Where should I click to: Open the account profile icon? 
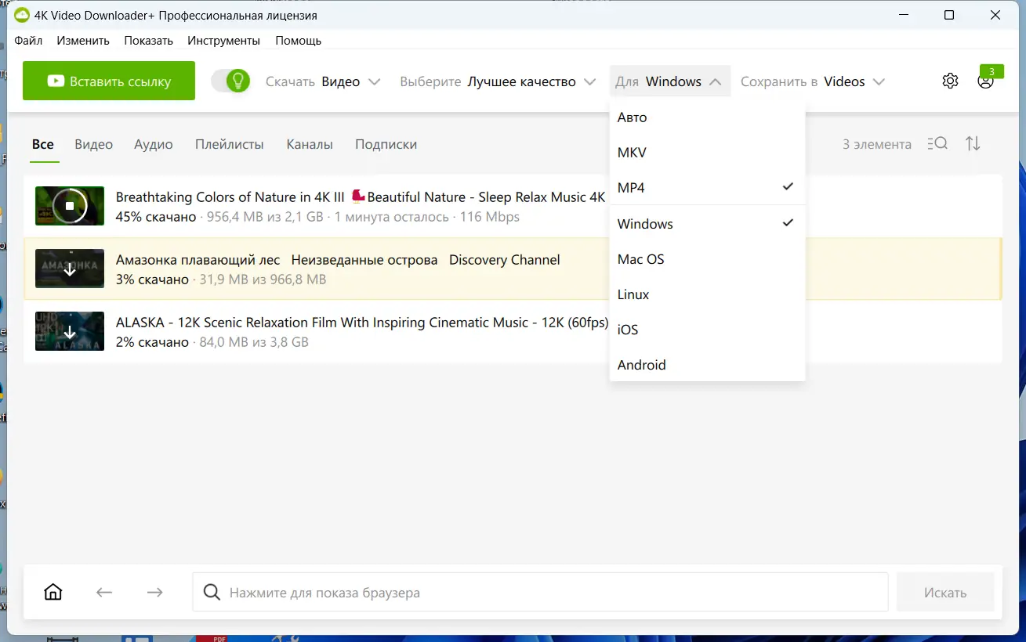click(985, 81)
